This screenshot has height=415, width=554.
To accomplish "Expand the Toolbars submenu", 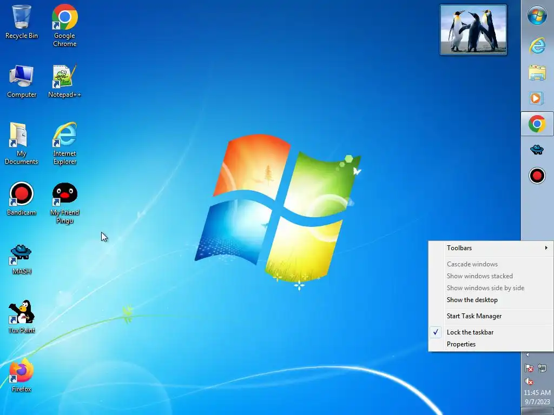I will click(x=491, y=247).
